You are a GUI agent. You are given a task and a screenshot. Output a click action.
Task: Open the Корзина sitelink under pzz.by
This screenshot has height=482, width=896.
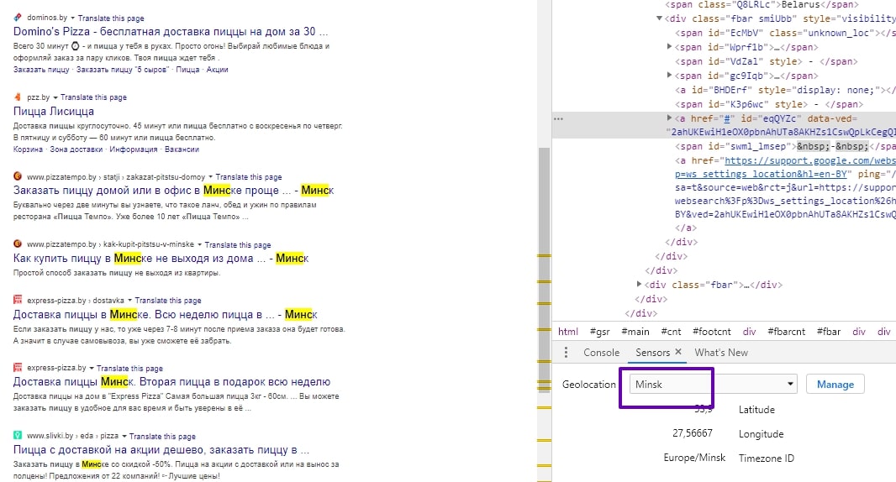(x=28, y=149)
